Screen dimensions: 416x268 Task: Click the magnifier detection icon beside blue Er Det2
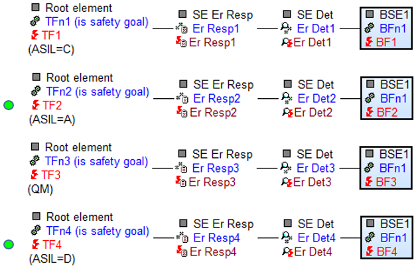[x=287, y=98]
